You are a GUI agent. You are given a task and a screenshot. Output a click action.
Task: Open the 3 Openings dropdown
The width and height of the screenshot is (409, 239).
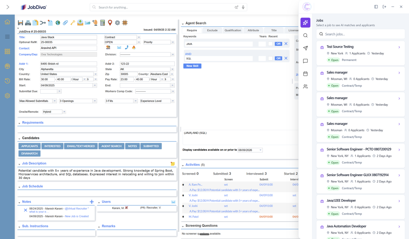94,101
